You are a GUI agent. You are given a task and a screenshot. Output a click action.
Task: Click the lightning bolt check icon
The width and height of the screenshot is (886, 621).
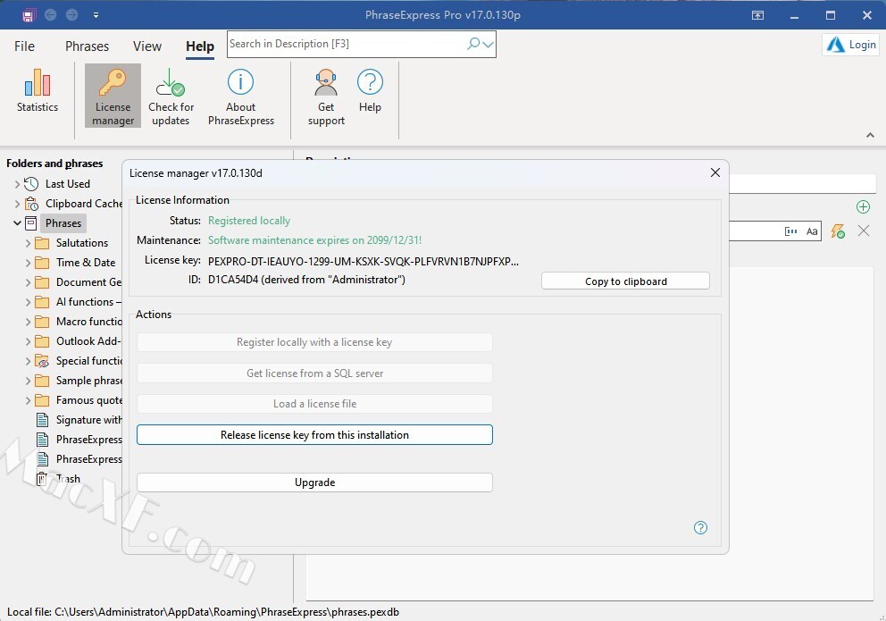(x=838, y=231)
